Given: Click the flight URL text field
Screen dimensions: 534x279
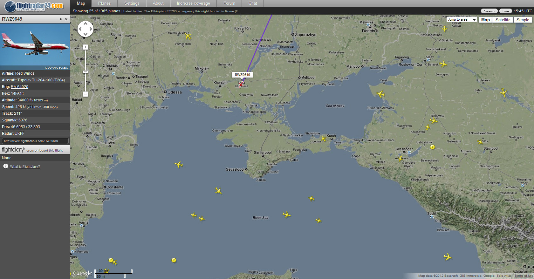Looking at the screenshot, I should pyautogui.click(x=35, y=141).
